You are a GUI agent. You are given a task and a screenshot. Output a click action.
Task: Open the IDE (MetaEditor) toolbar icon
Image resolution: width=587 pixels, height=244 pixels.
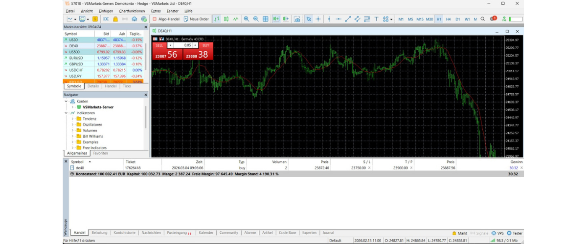click(106, 19)
